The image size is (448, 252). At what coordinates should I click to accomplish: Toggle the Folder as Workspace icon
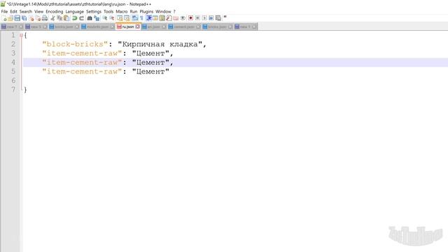click(x=176, y=18)
